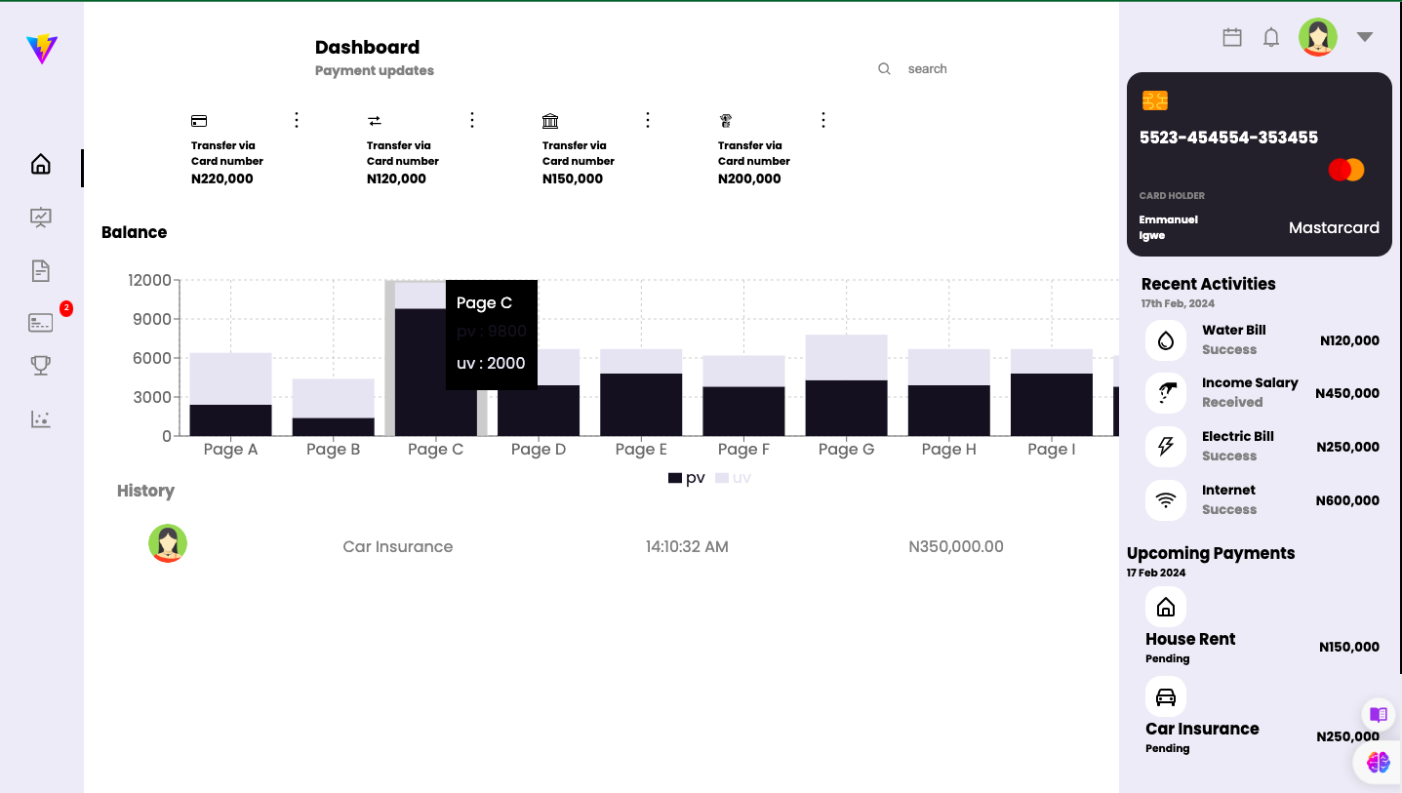
Task: Open the Home icon in sidebar
Action: (40, 164)
